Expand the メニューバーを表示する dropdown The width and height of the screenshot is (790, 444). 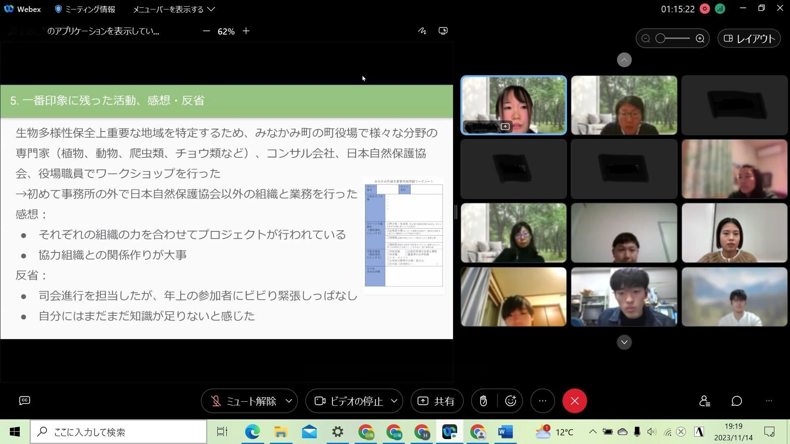pyautogui.click(x=174, y=9)
